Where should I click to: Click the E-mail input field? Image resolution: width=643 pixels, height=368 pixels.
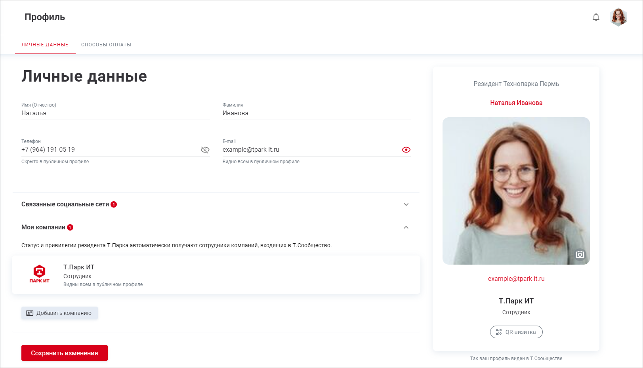coord(309,150)
